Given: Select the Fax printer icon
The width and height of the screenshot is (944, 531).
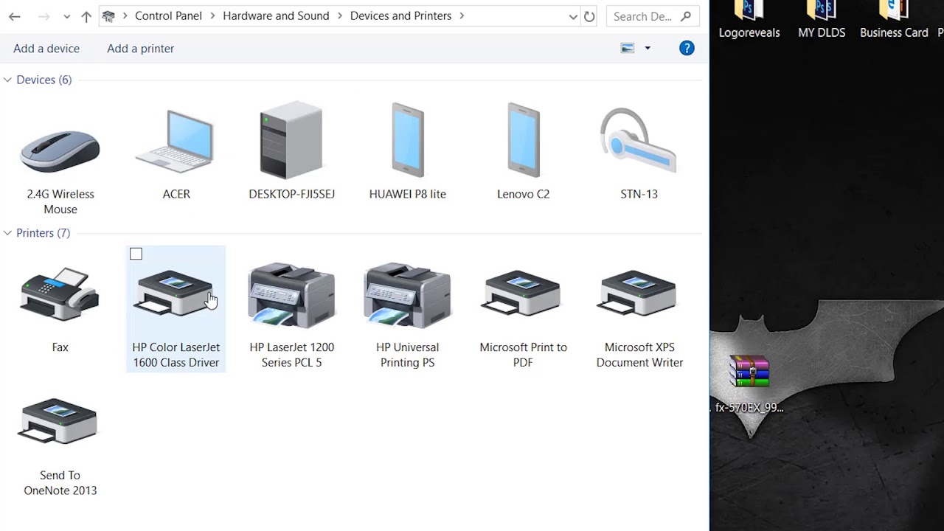Looking at the screenshot, I should tap(60, 294).
